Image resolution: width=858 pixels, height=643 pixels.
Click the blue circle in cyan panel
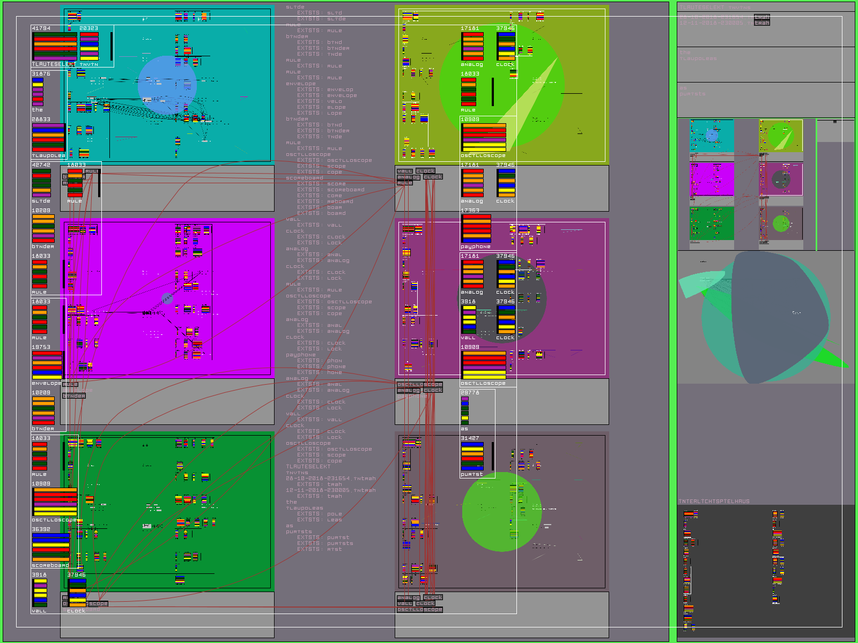(167, 85)
